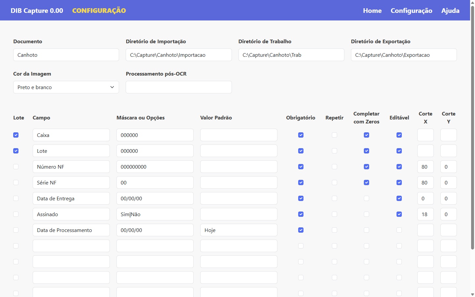Open the Ajuda help link

[x=450, y=11]
